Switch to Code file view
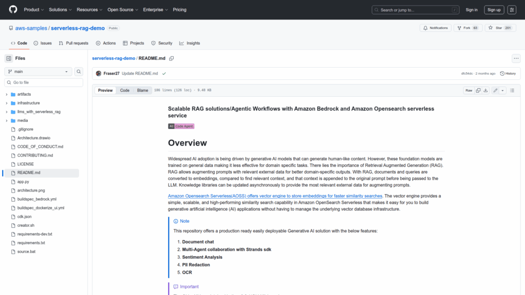The width and height of the screenshot is (525, 295). 125,90
